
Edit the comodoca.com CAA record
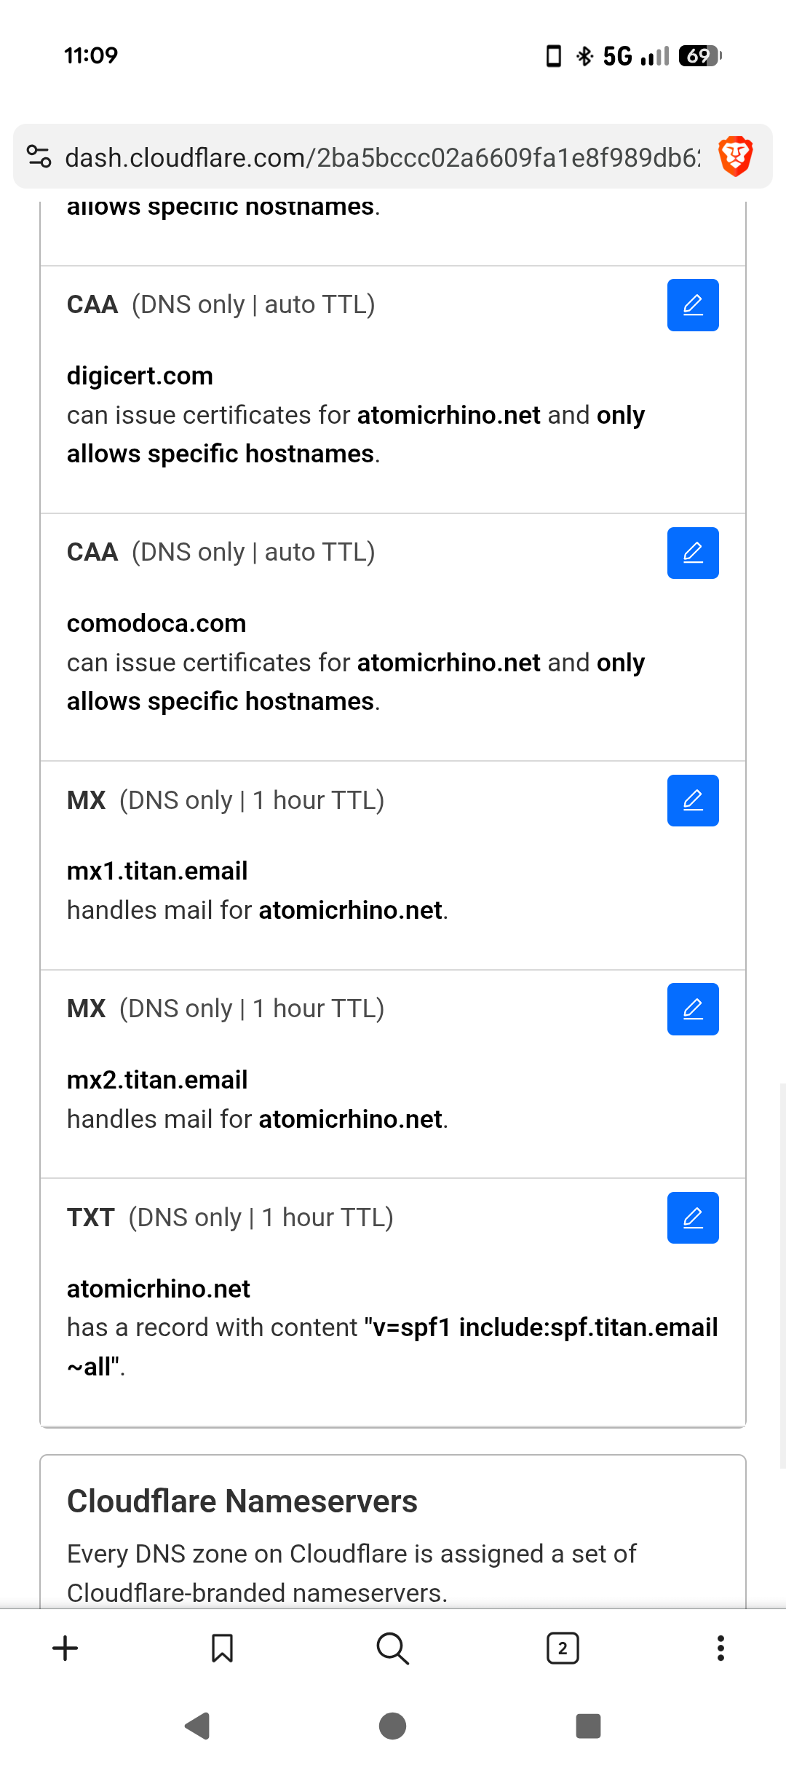[693, 553]
